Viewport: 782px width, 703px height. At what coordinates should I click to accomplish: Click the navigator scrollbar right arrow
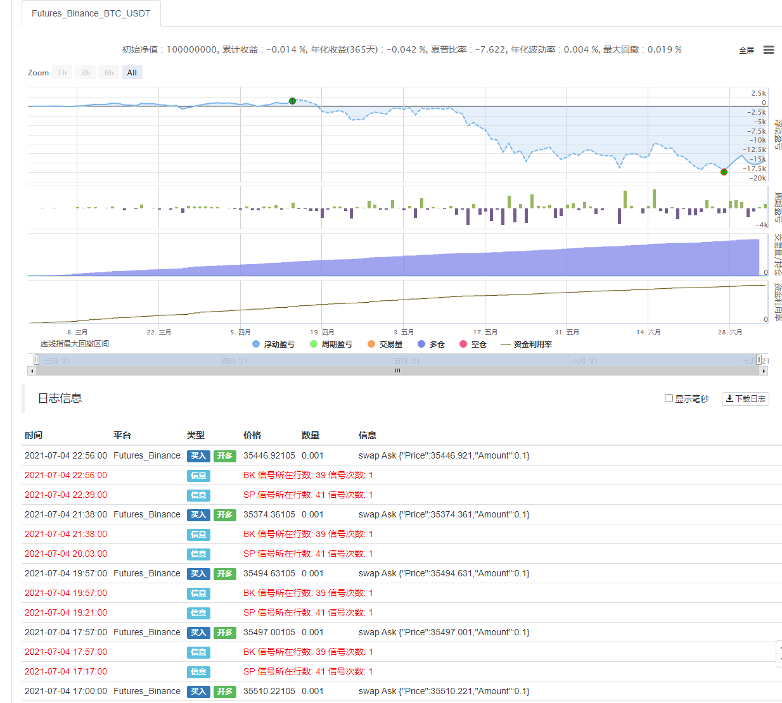tap(764, 371)
